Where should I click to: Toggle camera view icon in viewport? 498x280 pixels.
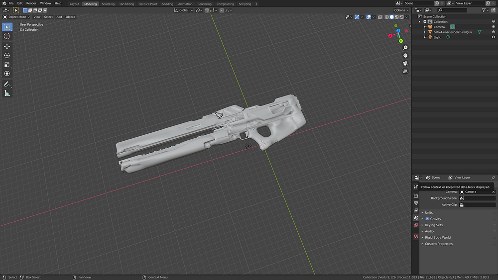pos(405,64)
